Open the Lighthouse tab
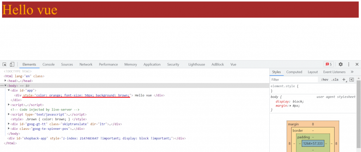 coord(196,64)
